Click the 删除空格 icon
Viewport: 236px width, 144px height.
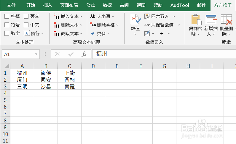click(93, 25)
